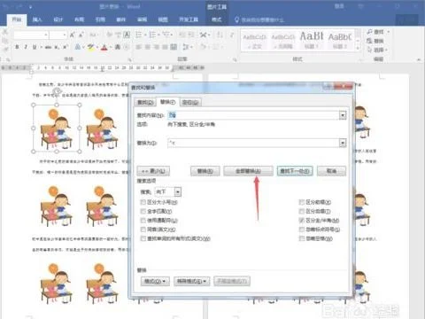425x319 pixels.
Task: Open the Line Spacing icon
Action: (187, 47)
